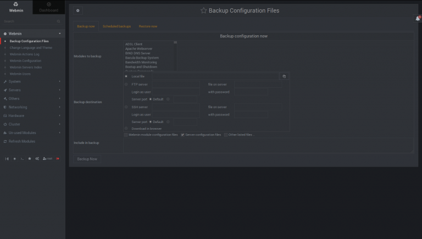The image size is (422, 239).
Task: Click the notification bell icon
Action: (x=418, y=18)
